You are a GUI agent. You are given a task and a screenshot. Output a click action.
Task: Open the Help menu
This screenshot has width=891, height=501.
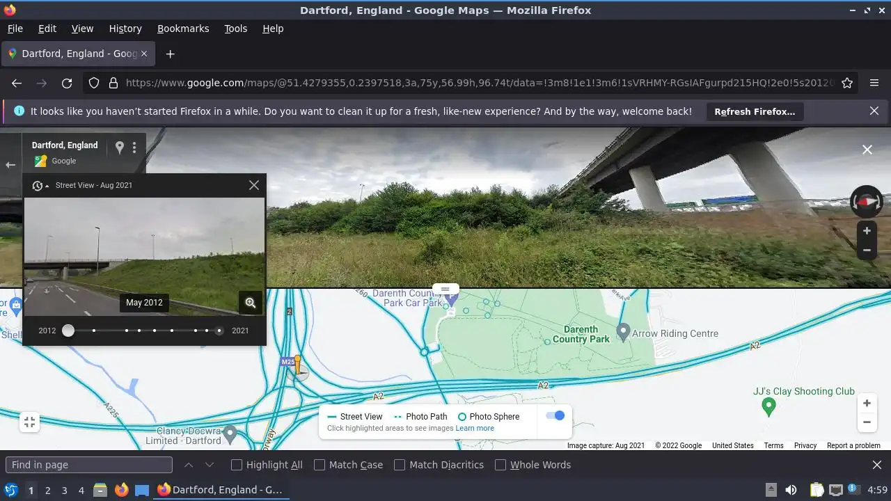(273, 29)
